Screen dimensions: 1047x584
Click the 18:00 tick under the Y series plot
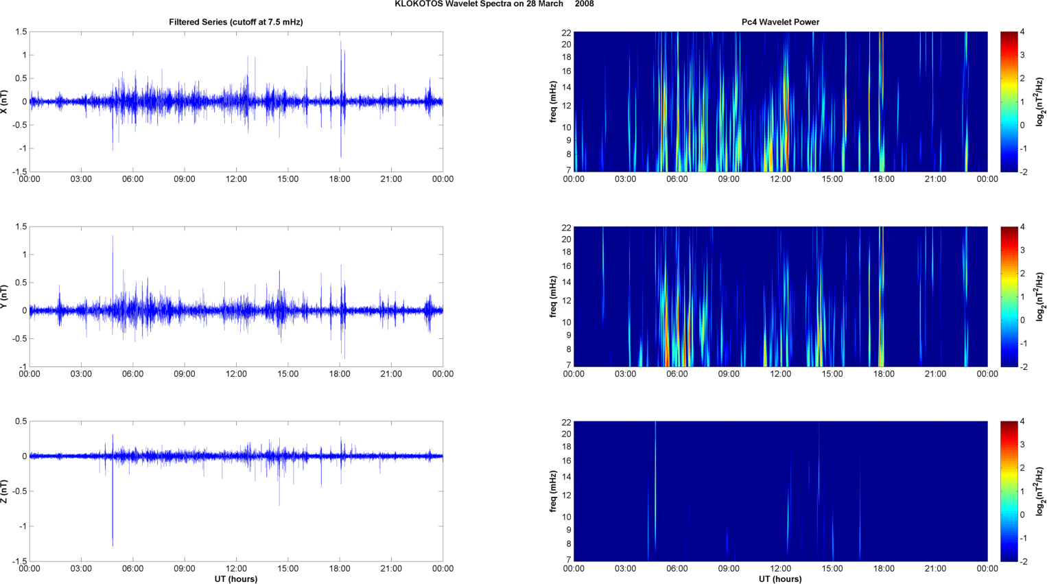[x=340, y=374]
